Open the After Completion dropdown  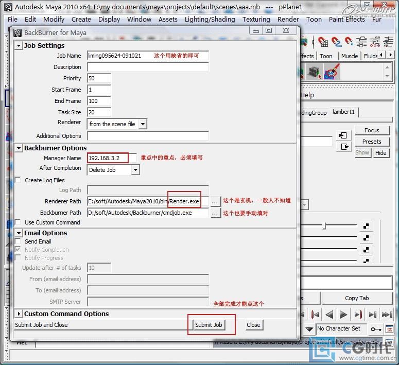point(113,170)
